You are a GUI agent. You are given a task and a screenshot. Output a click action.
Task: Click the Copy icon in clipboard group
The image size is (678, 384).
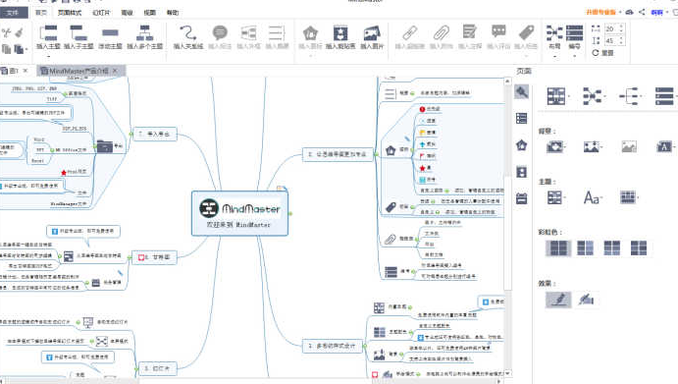tap(6, 49)
